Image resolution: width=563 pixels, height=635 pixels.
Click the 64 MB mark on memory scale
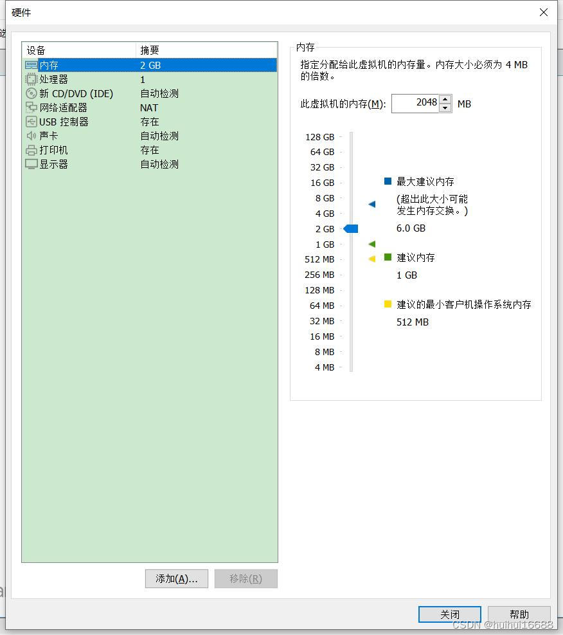(x=322, y=306)
